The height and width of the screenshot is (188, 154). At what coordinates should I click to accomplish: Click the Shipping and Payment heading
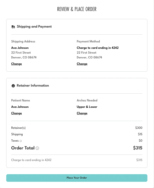pos(34,27)
